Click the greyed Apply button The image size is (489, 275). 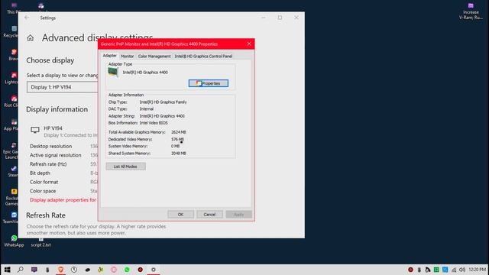(x=238, y=215)
